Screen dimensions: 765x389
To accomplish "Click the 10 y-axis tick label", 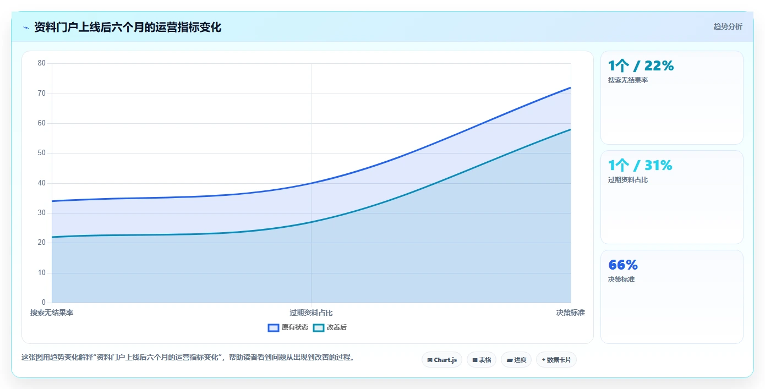I will coord(42,273).
